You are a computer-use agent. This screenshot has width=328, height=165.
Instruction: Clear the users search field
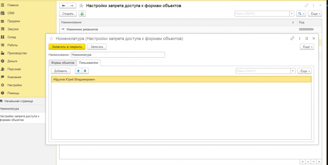(293, 71)
